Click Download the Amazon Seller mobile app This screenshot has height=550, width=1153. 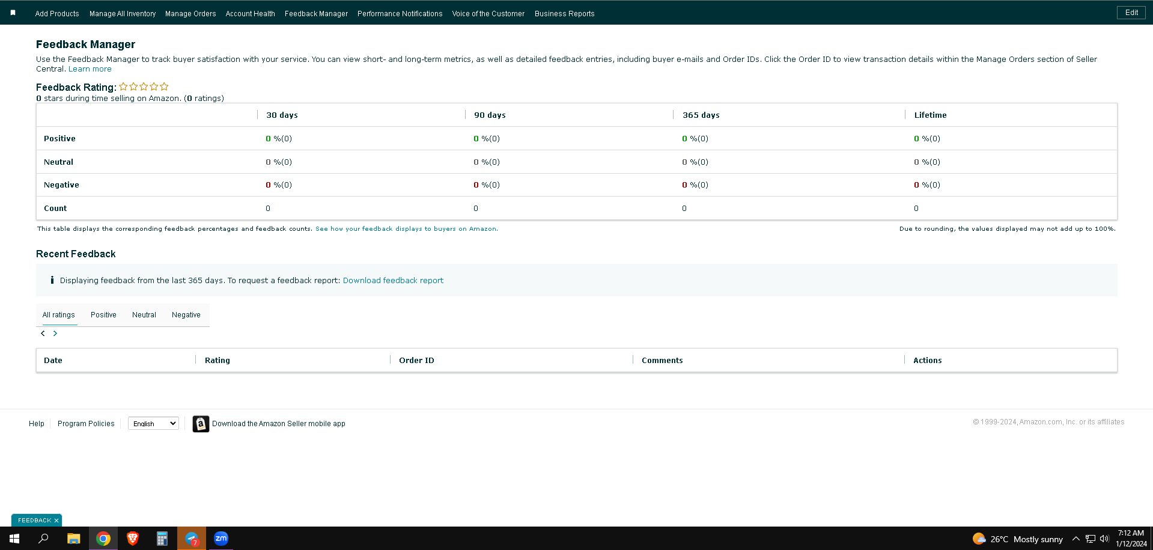point(279,424)
